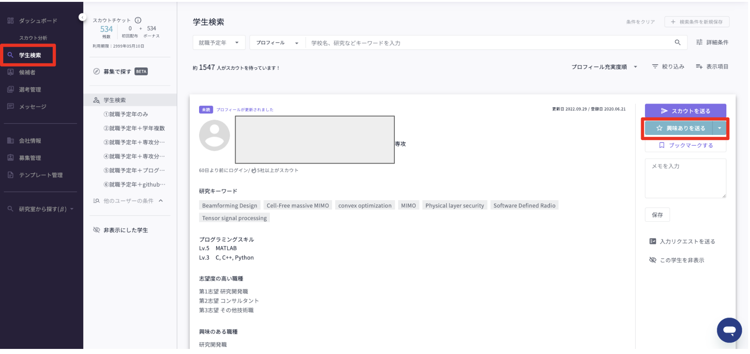Open 詳細条件 advanced filter settings

coord(712,43)
